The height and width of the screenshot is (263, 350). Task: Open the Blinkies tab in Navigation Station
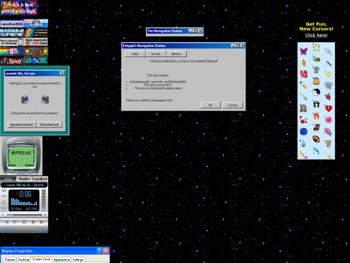tap(176, 54)
